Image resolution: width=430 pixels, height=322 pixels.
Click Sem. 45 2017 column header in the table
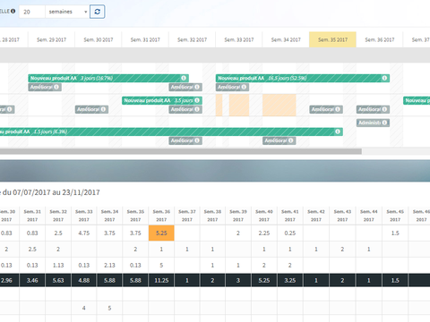coord(395,216)
